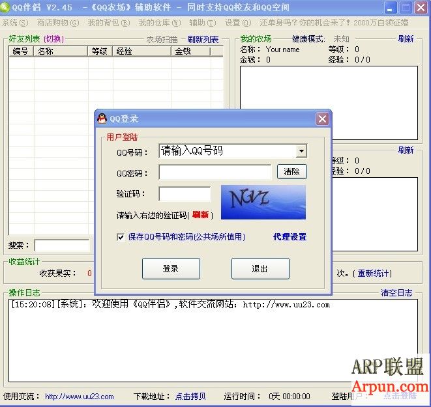Sort friends list by 编号 column
This screenshot has width=431, height=407.
coord(21,51)
